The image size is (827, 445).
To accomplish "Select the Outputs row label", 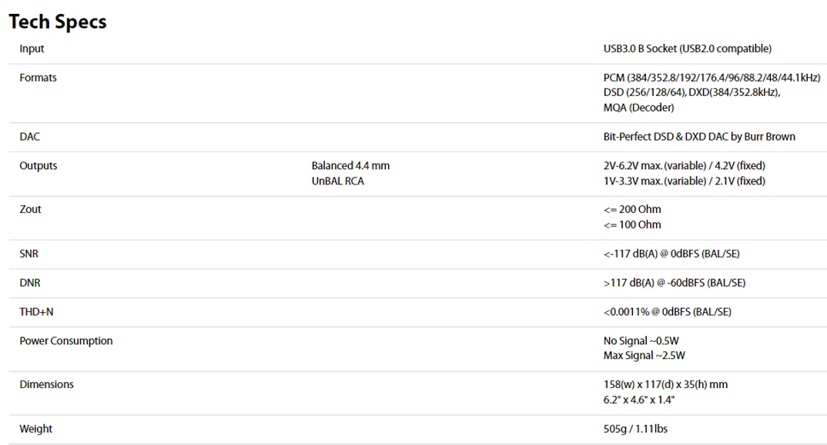I will 38,166.
